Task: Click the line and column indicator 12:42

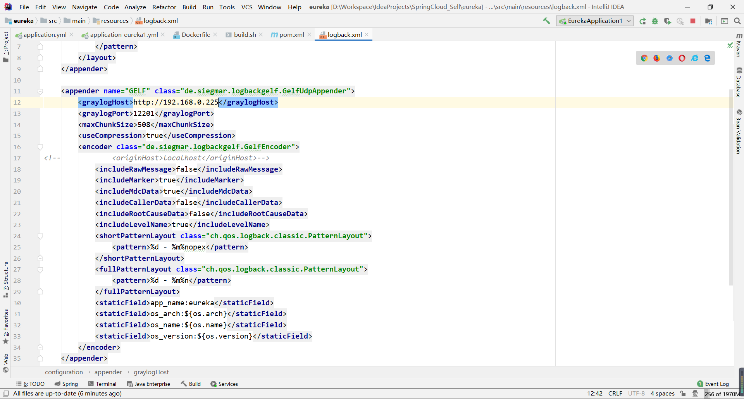Action: click(x=595, y=394)
